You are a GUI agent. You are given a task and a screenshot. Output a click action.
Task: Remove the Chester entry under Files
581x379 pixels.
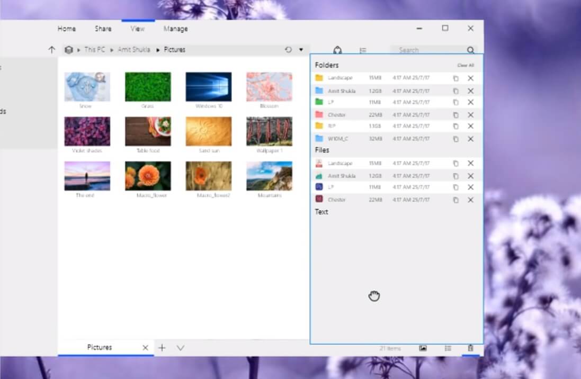coord(471,200)
